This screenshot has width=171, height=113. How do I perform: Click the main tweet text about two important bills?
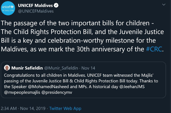point(82,36)
